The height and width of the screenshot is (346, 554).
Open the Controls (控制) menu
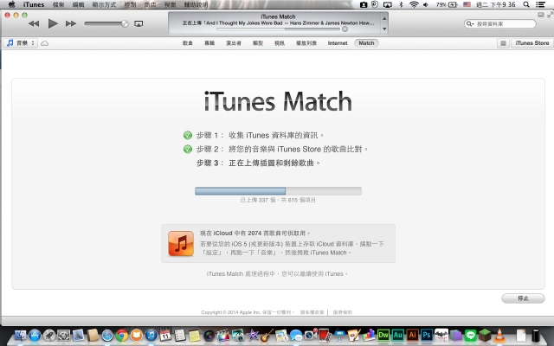[130, 4]
